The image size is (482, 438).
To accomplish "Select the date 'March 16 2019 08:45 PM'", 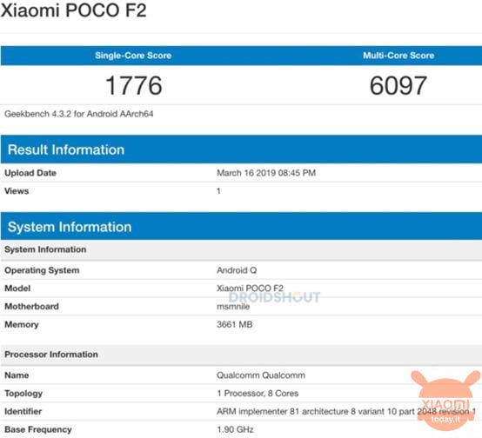I will tap(266, 173).
